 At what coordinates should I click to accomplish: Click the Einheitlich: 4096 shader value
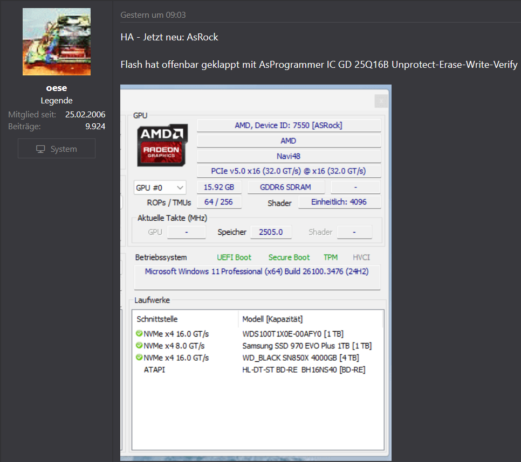click(339, 202)
